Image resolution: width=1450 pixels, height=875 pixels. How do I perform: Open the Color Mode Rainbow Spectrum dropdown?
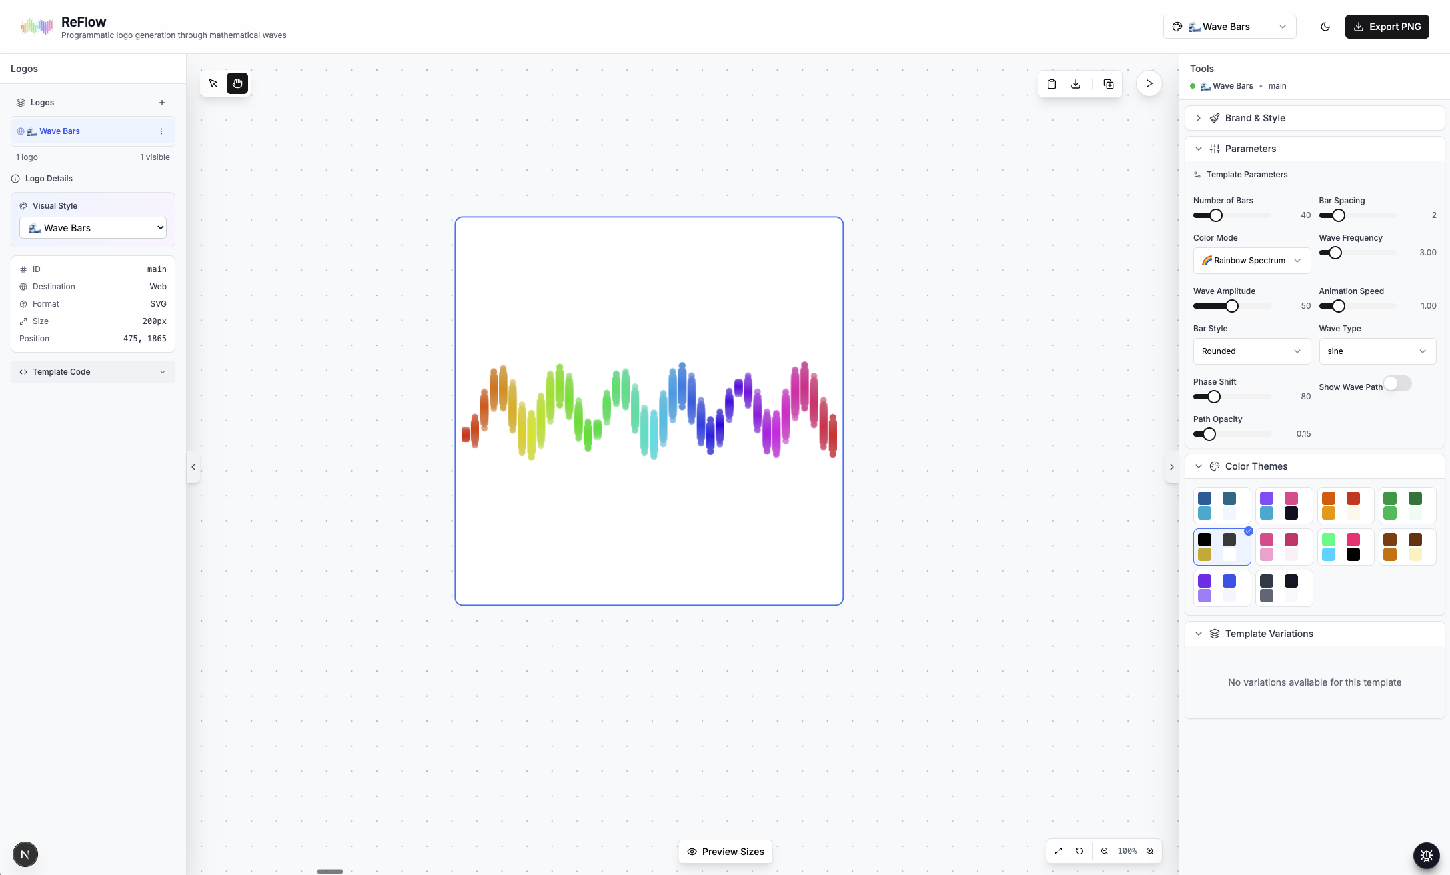point(1251,260)
